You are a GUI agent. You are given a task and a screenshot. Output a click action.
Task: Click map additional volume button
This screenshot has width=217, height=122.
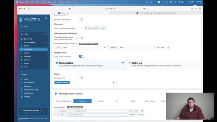click(75, 107)
